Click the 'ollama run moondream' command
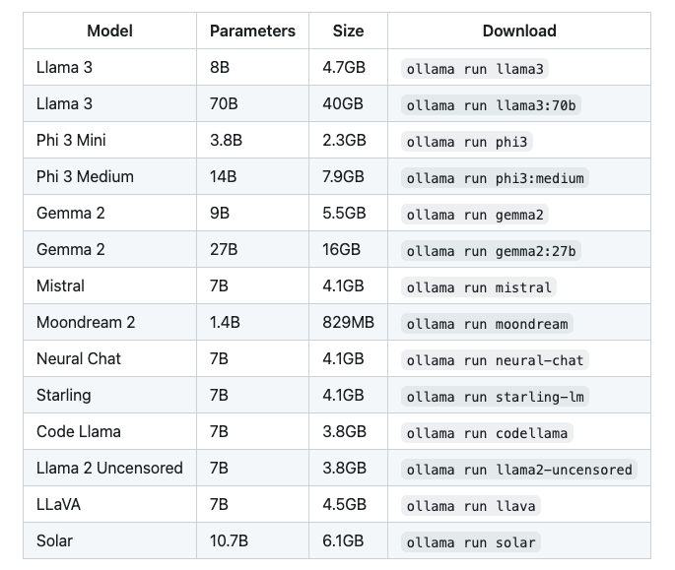 coord(487,324)
